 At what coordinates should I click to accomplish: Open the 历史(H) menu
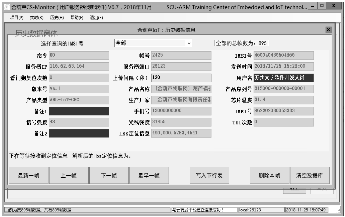pos(57,17)
